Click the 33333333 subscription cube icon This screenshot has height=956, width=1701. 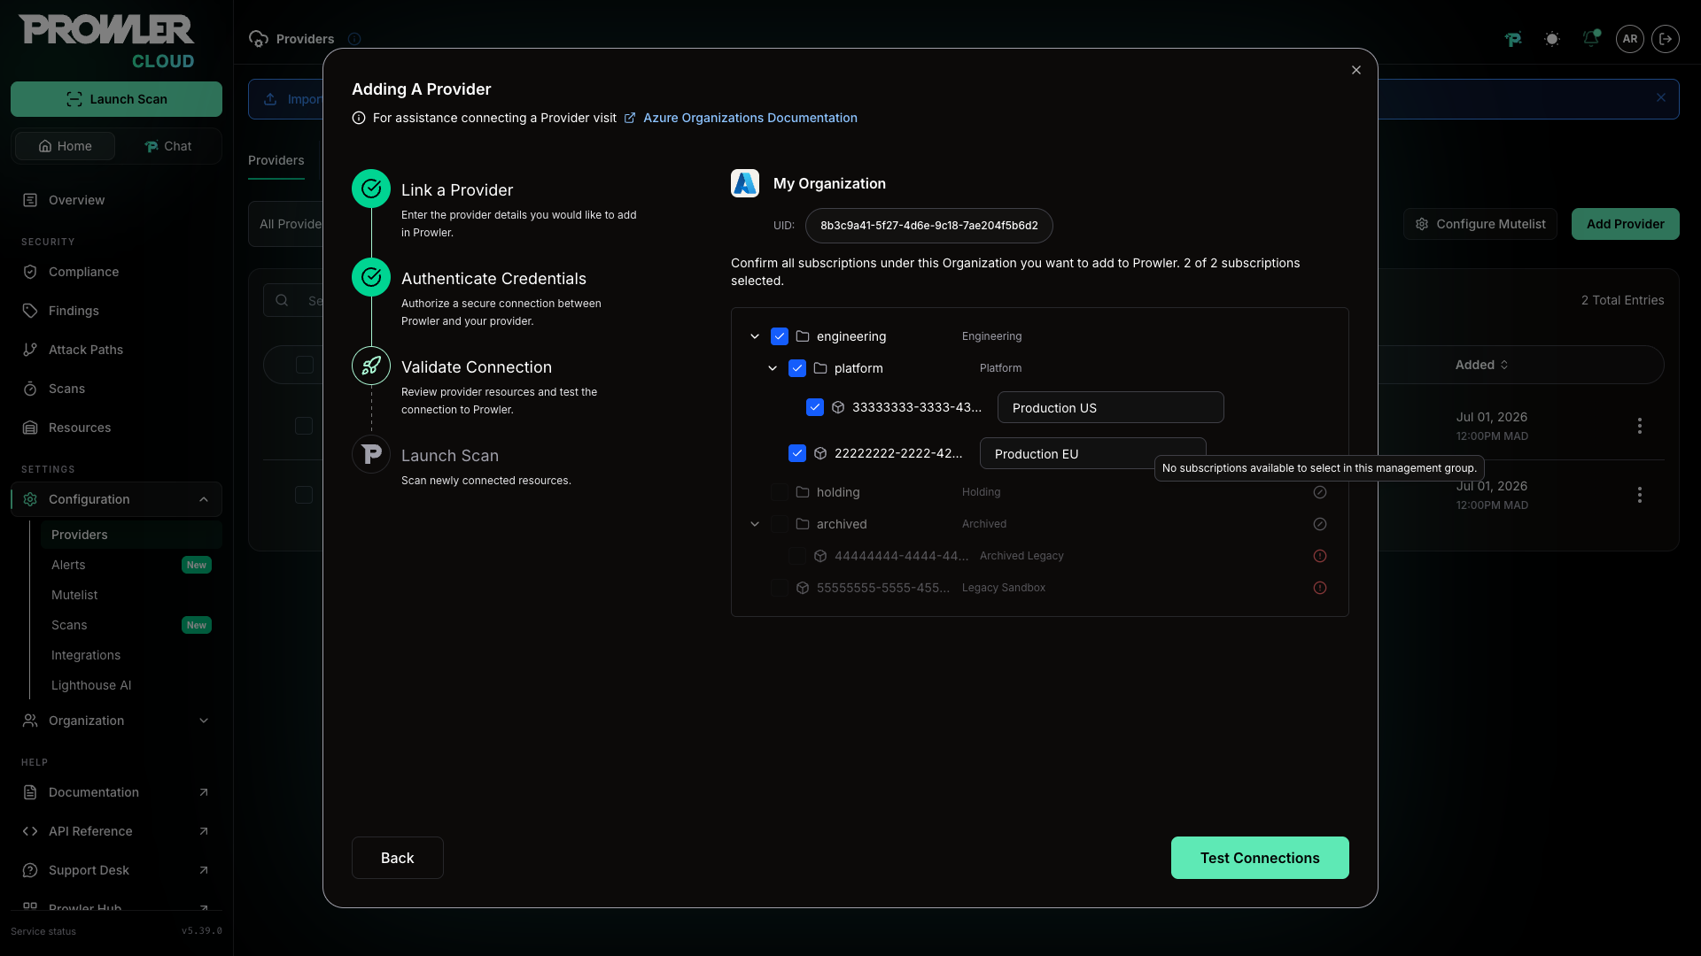(x=838, y=407)
